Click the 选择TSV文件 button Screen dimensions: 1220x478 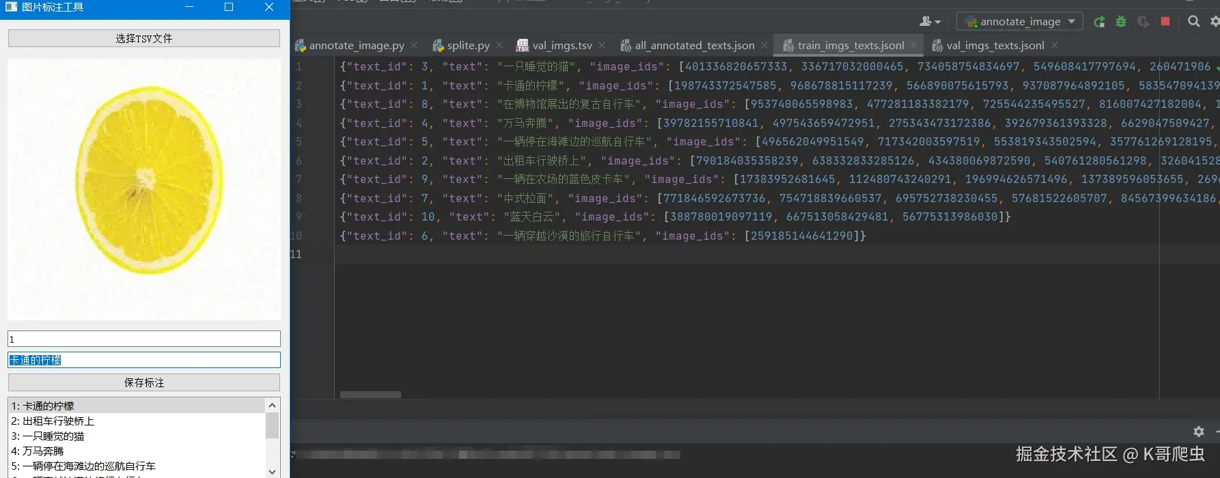pos(144,38)
